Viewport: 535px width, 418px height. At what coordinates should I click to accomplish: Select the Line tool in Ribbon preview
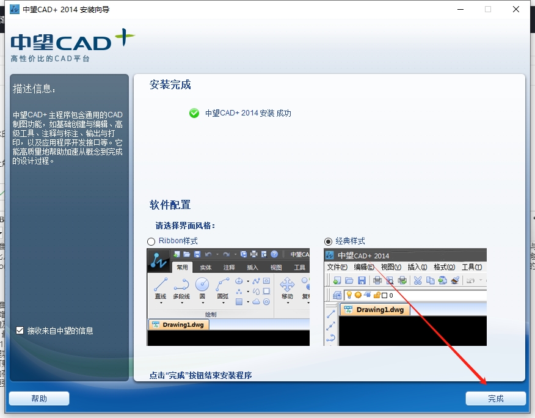(x=161, y=285)
